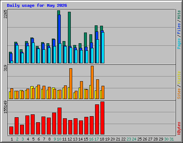
Task: Click the Files legend label
Action: [x=179, y=29]
